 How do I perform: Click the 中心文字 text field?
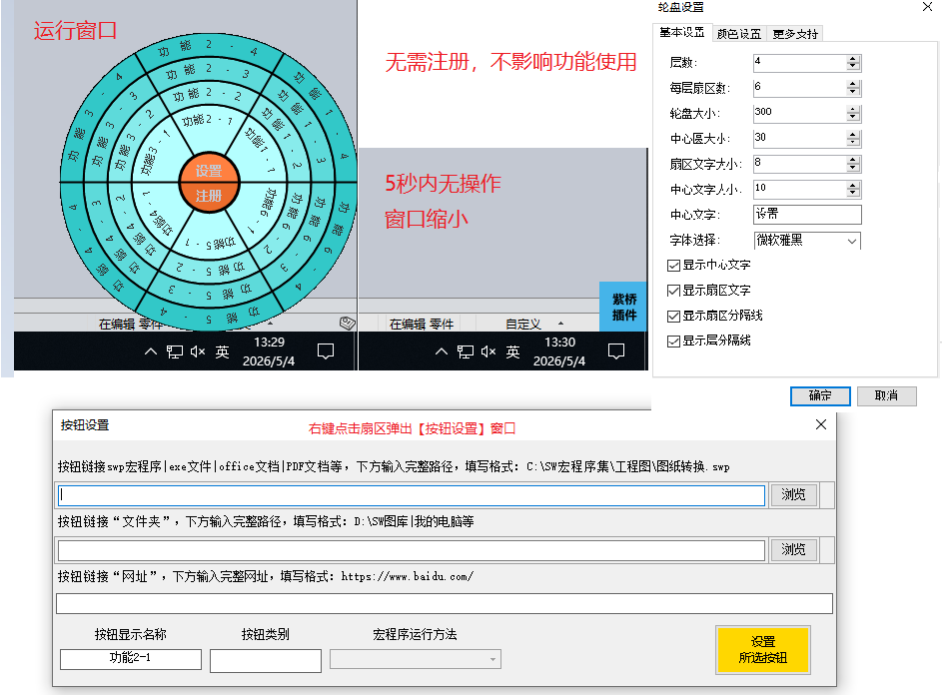[807, 215]
